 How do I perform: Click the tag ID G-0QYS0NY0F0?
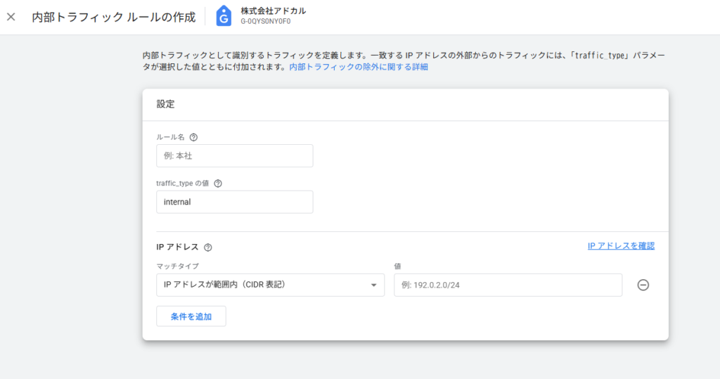click(266, 22)
